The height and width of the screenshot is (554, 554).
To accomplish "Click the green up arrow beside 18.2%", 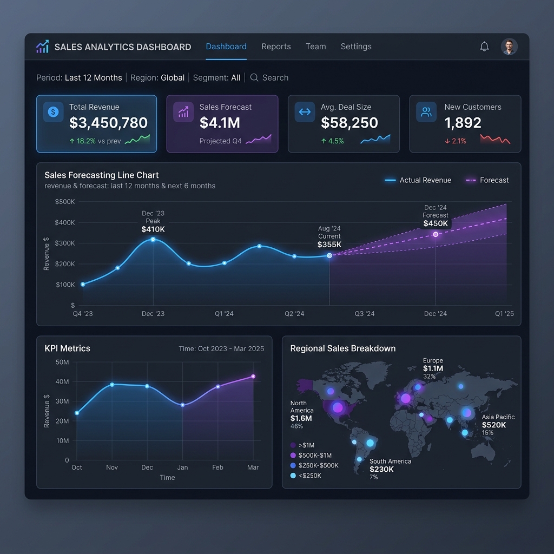I will coord(72,141).
